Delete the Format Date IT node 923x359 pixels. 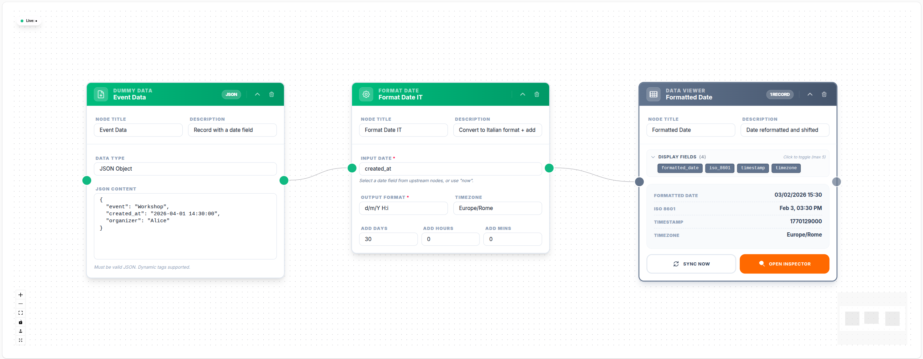[x=536, y=94]
